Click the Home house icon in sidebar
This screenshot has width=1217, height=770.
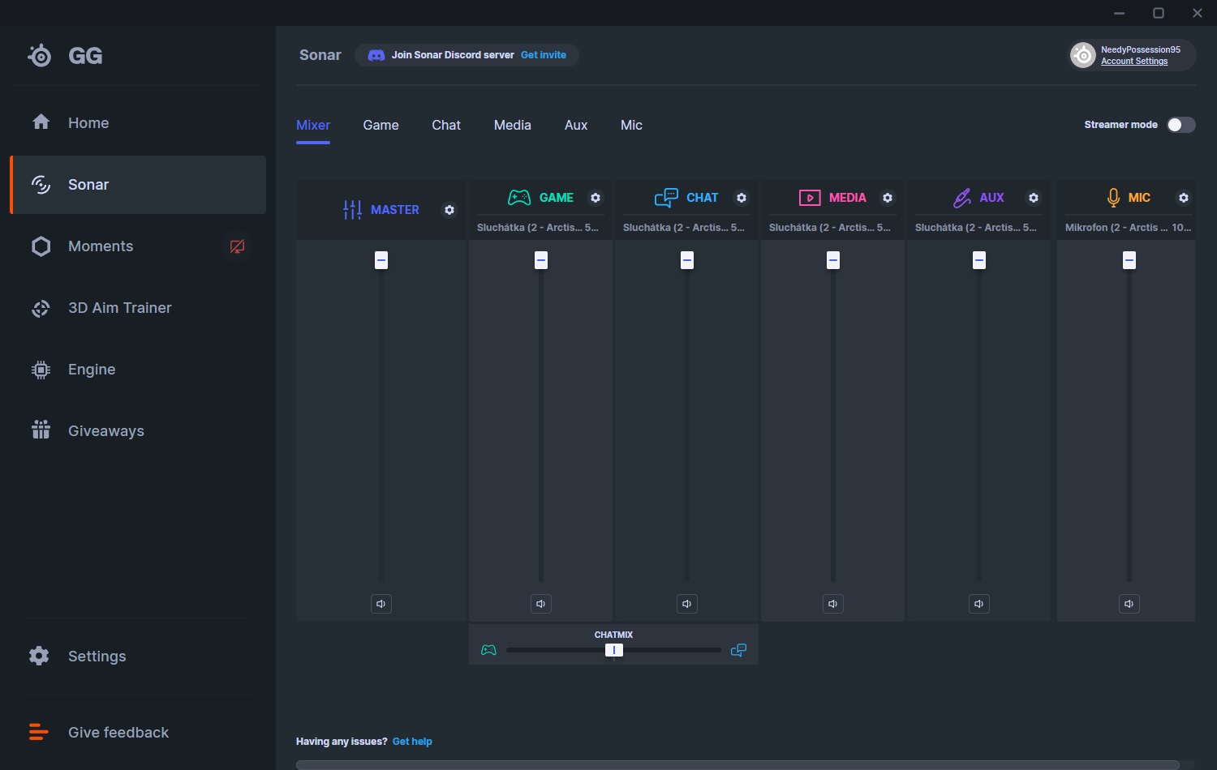41,122
